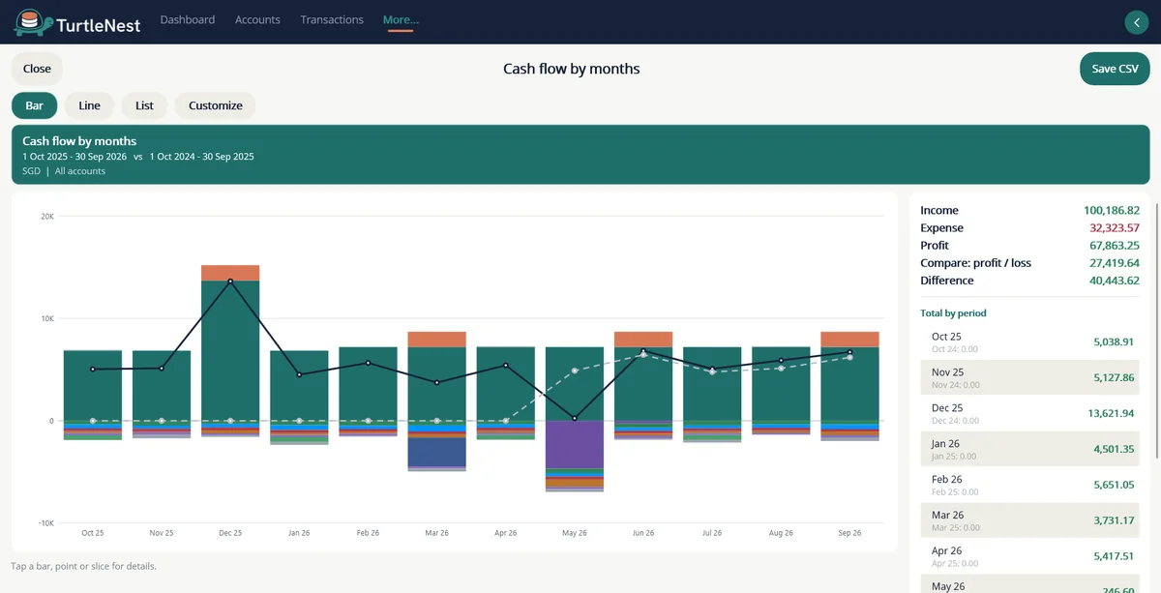
Task: Select the tall Dec 25 green income bar
Action: (230, 350)
